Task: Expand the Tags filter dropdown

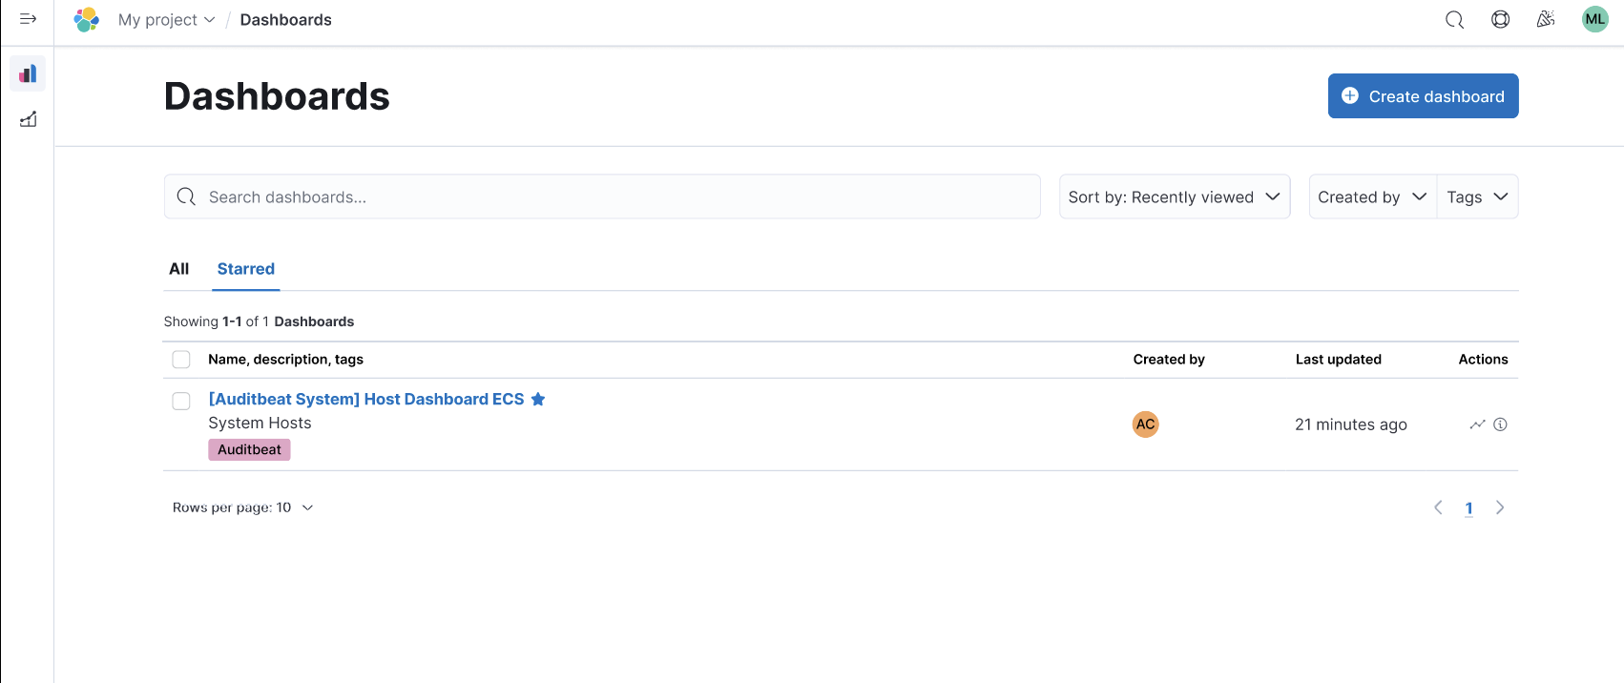Action: click(1476, 197)
